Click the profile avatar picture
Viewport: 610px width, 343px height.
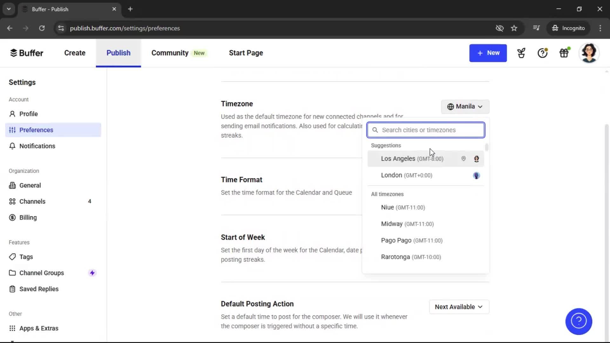[x=589, y=53]
